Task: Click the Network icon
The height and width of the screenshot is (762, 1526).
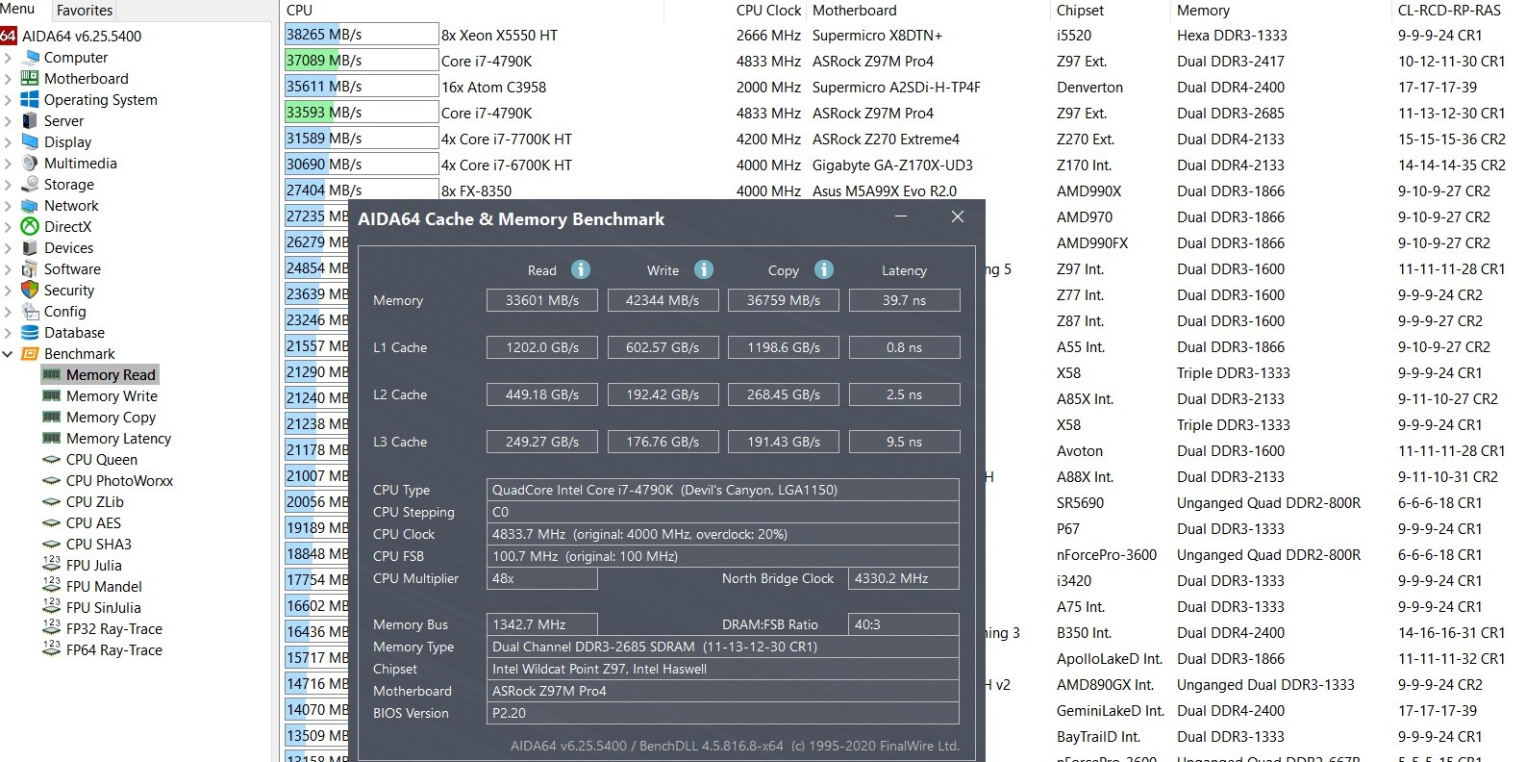Action: click(x=31, y=206)
